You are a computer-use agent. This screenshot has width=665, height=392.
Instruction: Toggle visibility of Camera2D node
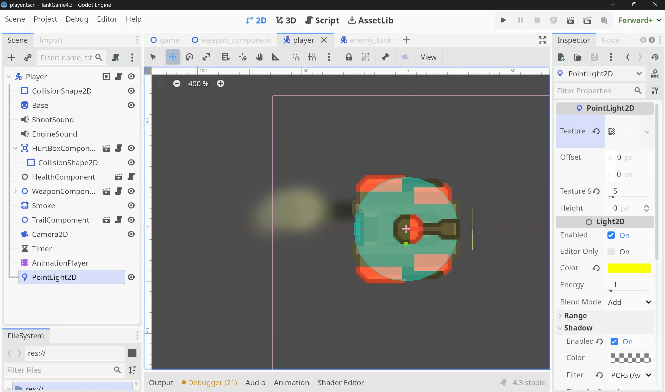(131, 234)
